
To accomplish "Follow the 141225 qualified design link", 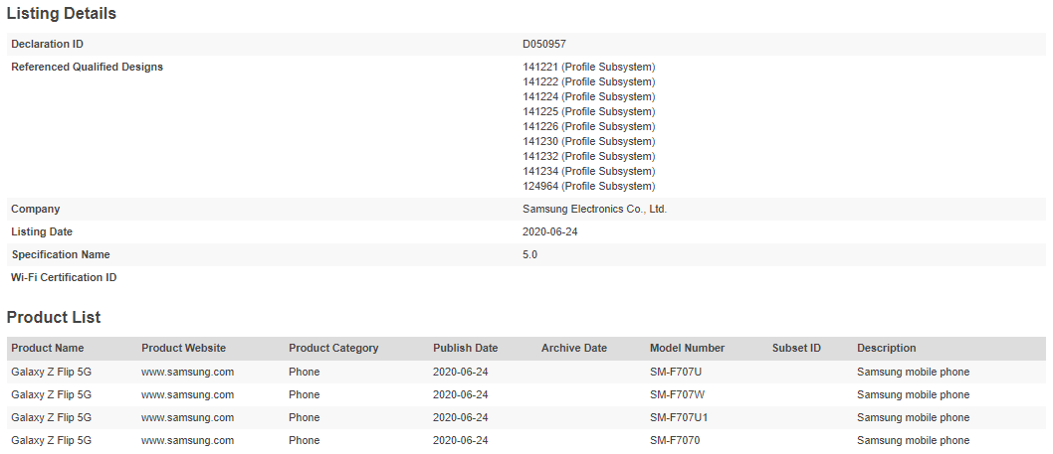I will coord(539,111).
